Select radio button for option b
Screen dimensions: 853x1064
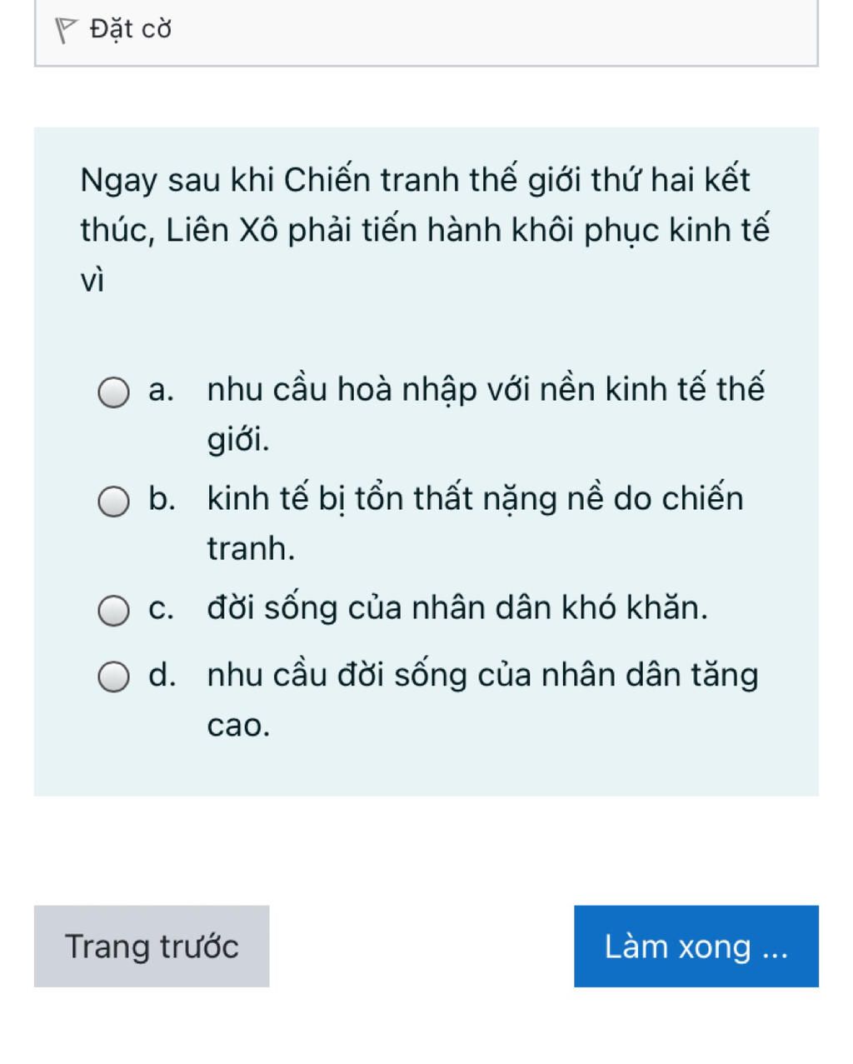[x=114, y=502]
